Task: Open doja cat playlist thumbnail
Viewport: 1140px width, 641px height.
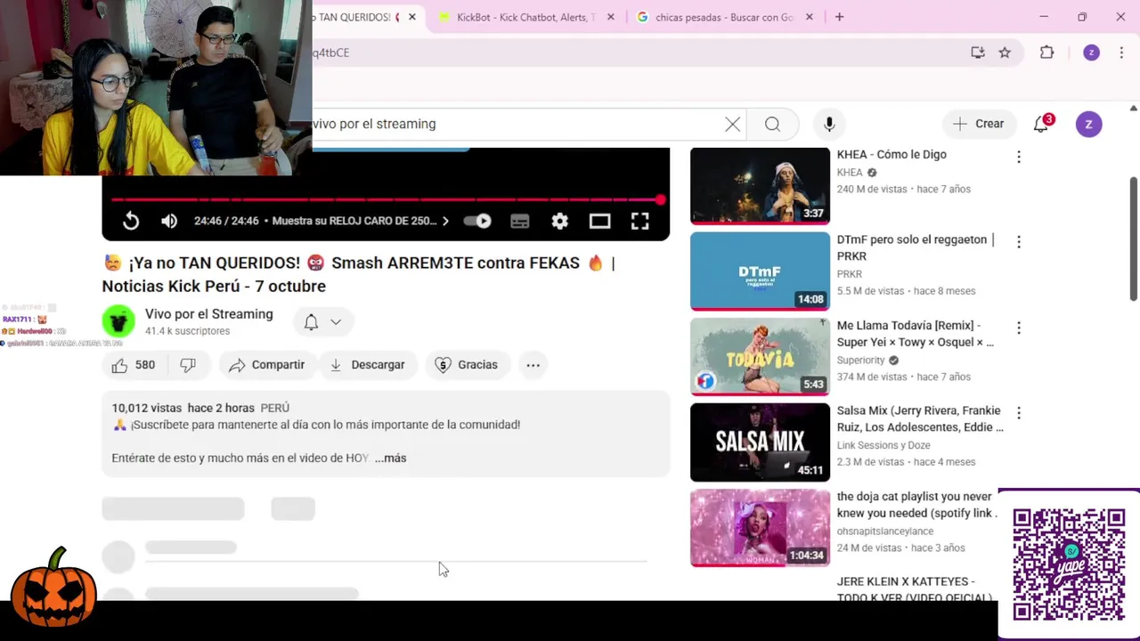Action: click(760, 528)
